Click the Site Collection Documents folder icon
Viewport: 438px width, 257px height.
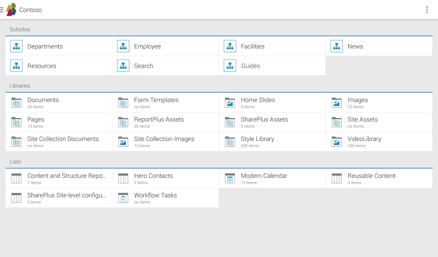tap(16, 141)
